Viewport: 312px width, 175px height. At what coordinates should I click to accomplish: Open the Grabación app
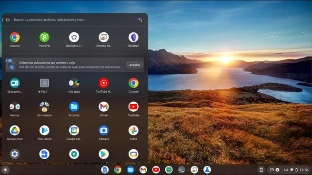point(15,83)
